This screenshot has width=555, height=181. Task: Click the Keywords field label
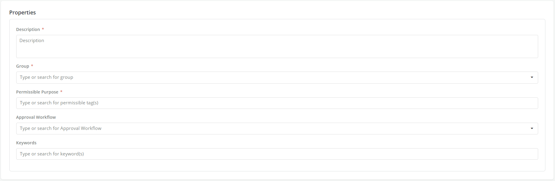coord(26,143)
